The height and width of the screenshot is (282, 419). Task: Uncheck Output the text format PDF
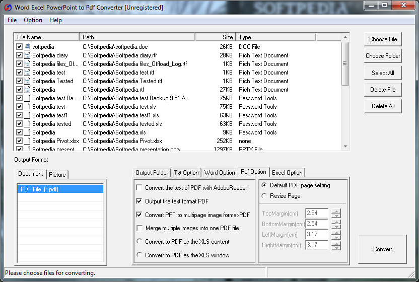point(139,201)
